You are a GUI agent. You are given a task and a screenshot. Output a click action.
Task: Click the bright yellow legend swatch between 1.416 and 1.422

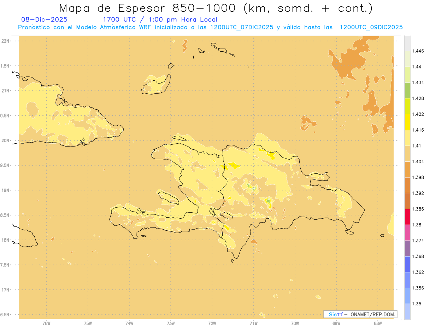point(407,122)
